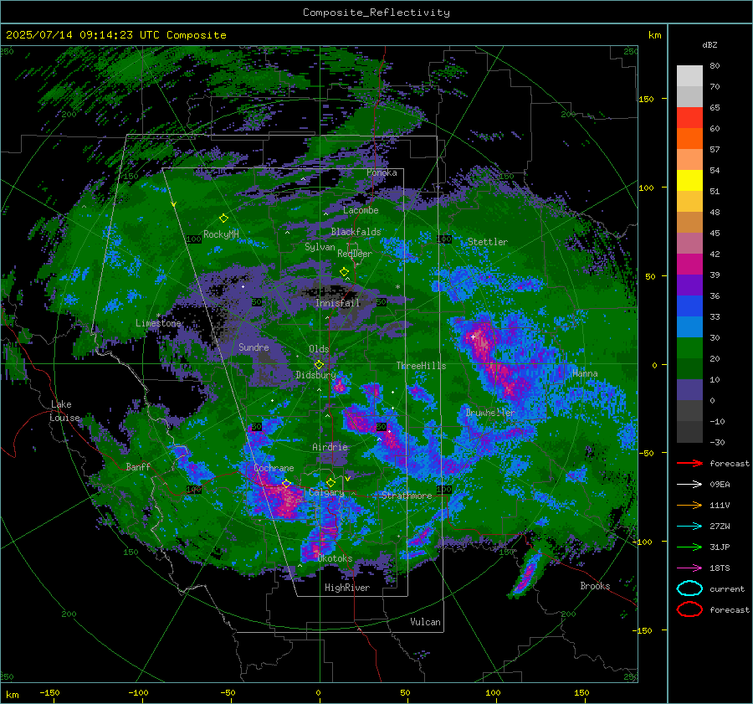This screenshot has height=704, width=753.
Task: Click the yellow diamond marker near RockyMH
Action: pyautogui.click(x=223, y=218)
